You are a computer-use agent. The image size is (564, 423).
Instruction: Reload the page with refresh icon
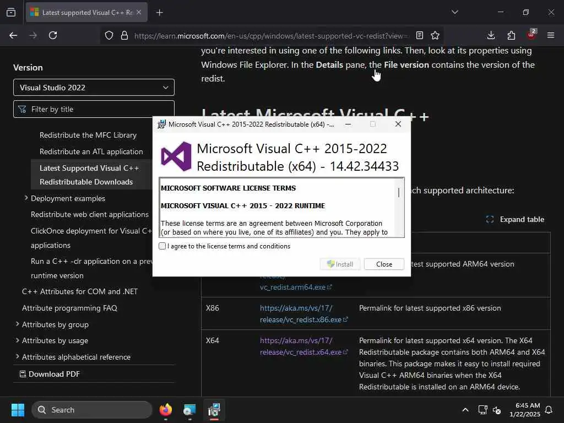(x=53, y=35)
